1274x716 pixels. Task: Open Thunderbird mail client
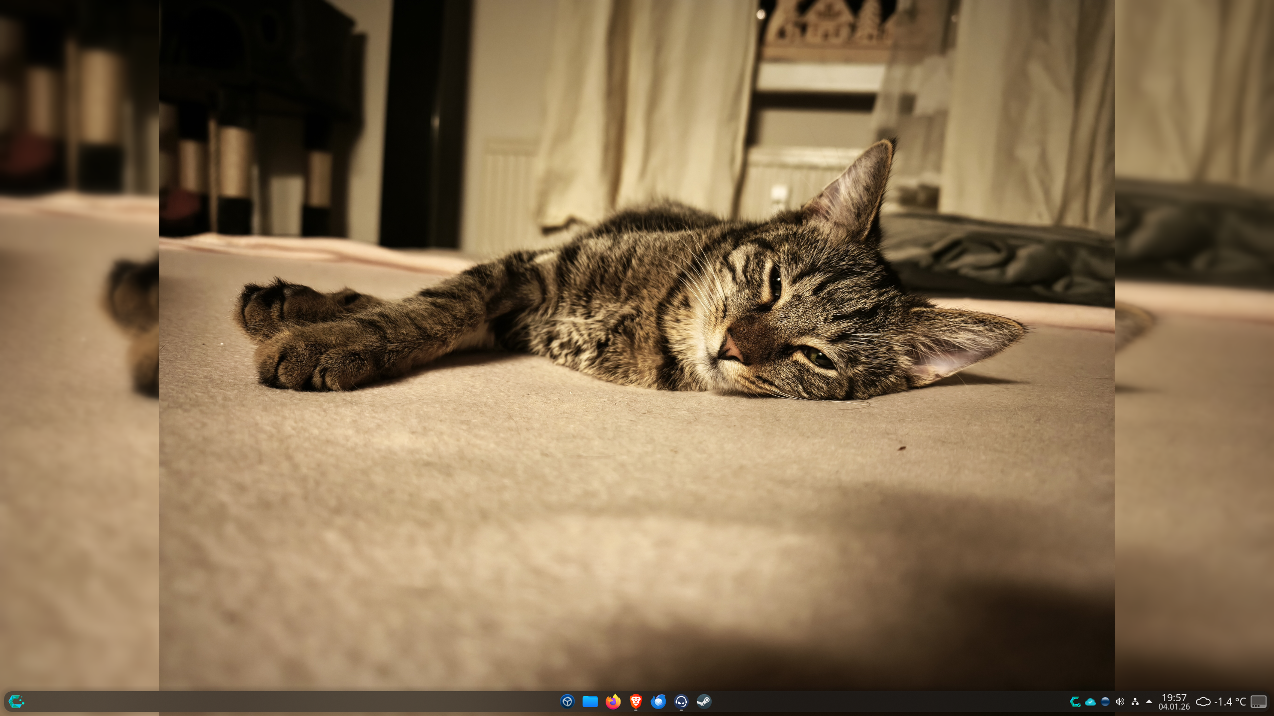click(x=658, y=702)
